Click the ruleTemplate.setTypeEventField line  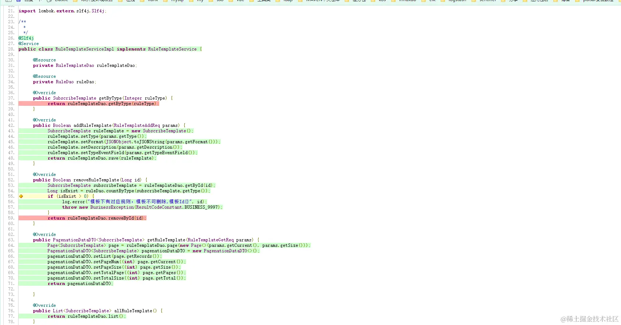(x=123, y=153)
